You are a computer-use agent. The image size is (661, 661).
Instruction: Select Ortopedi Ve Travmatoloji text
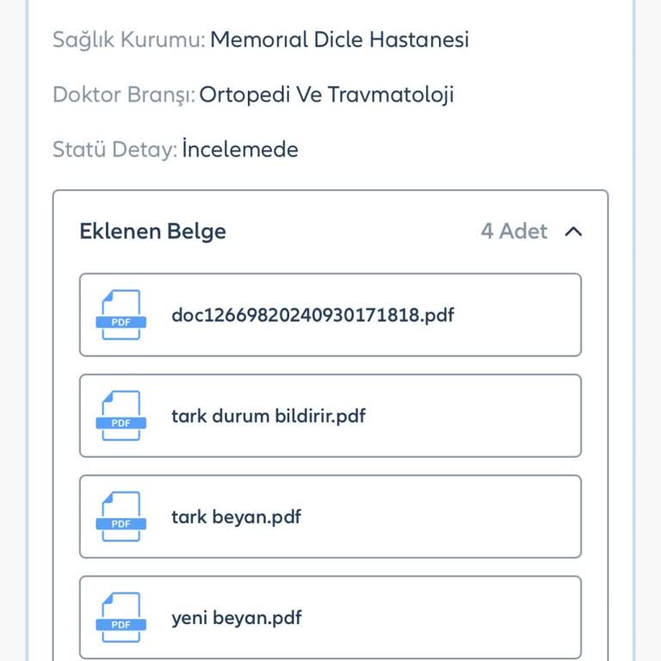click(326, 95)
